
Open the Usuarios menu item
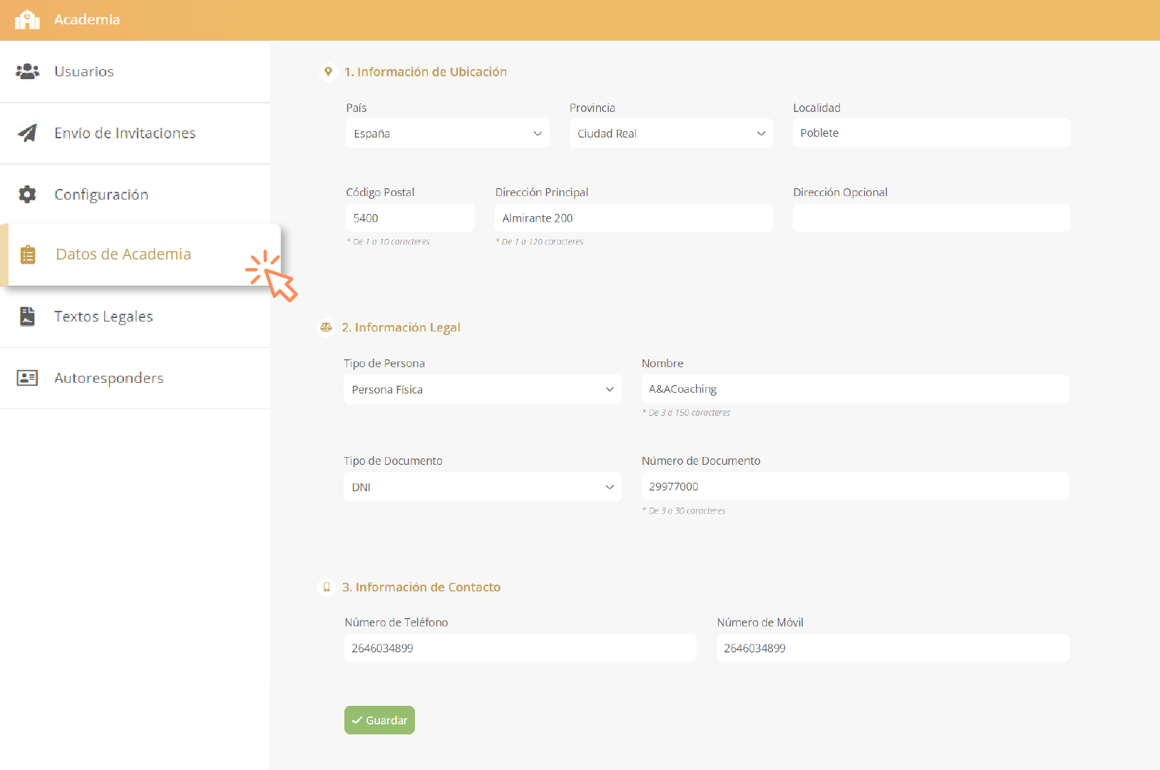(x=135, y=71)
